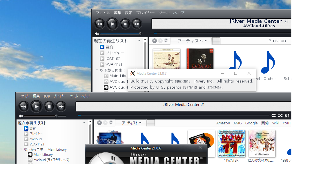Open 編集 menu in the upper window
Viewport: 334px width, 187px height.
click(x=118, y=13)
